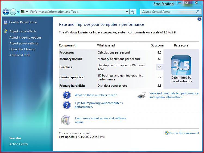Click the shield icon beside Adjust visual effects
204x153 pixels.
click(x=6, y=31)
